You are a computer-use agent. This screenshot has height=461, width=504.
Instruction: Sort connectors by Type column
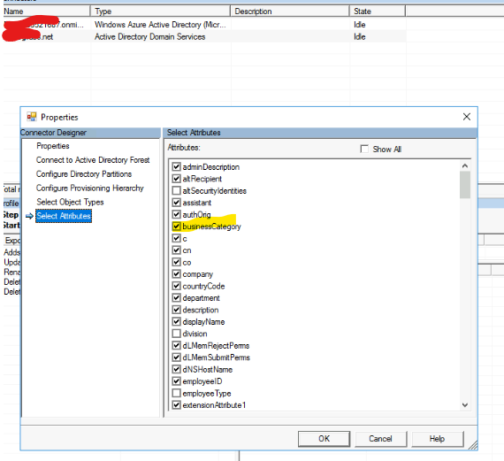point(160,12)
